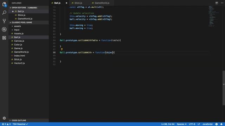
Task: Open the Search view in activity bar
Action: click(4, 13)
